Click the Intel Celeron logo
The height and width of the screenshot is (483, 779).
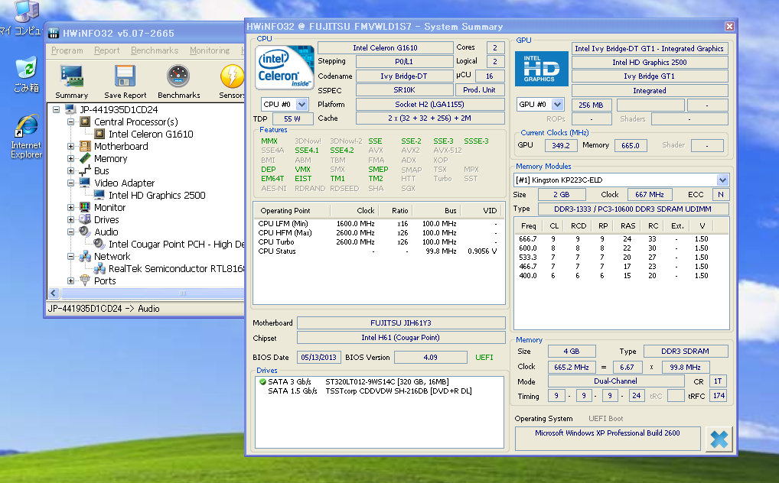point(285,67)
